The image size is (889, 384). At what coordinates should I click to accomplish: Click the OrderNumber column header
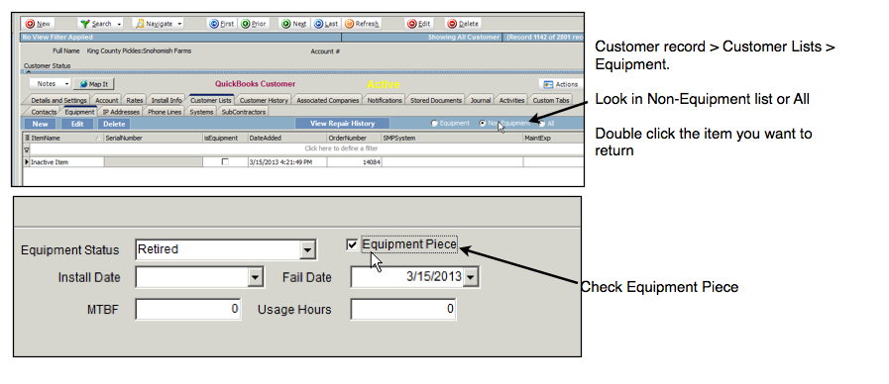click(354, 138)
